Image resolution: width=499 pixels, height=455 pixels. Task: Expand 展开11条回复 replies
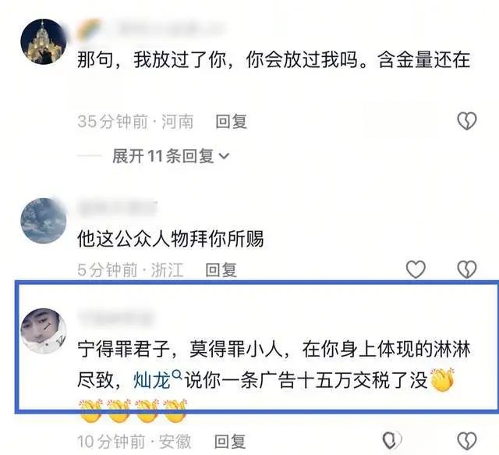point(171,156)
